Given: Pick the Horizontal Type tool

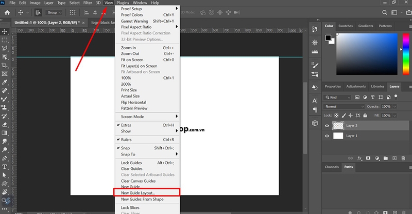Looking at the screenshot, I should [x=5, y=167].
